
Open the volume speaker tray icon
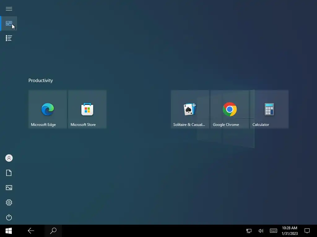tap(261, 231)
